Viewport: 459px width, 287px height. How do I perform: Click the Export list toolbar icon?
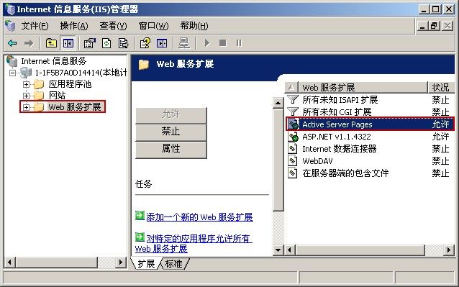click(x=123, y=43)
